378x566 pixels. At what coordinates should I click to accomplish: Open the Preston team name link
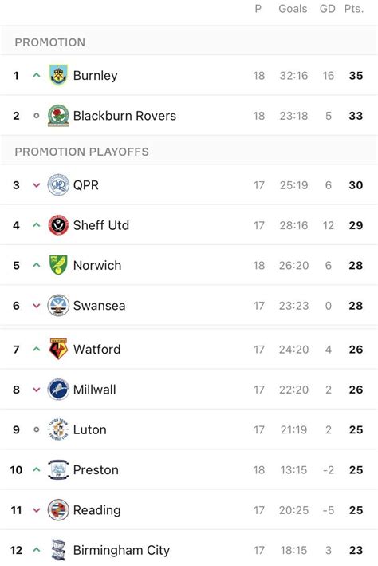tap(96, 469)
